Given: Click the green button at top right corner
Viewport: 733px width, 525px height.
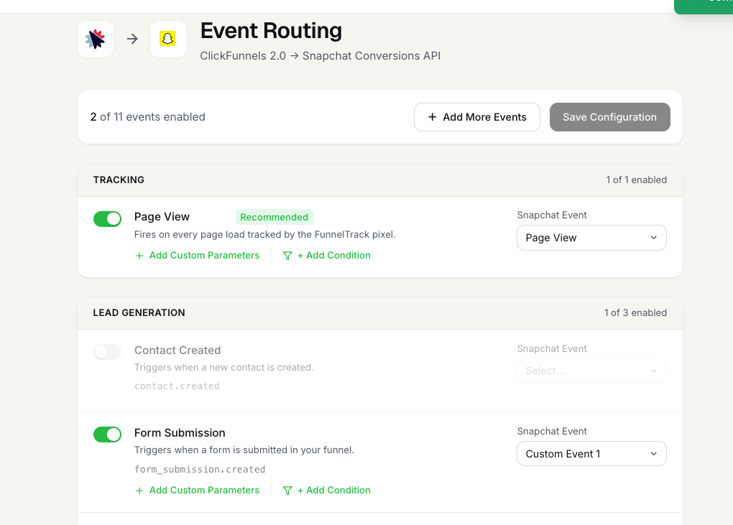Looking at the screenshot, I should (704, 6).
